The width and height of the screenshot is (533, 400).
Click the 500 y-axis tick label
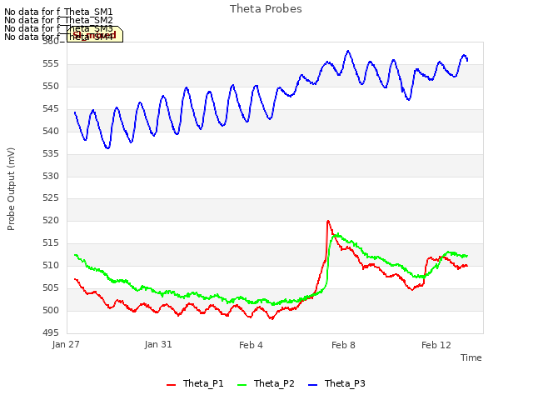click(51, 310)
